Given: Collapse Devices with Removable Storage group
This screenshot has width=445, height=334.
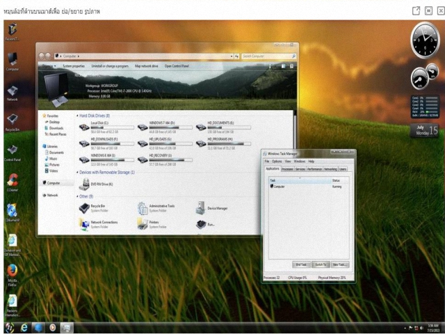Looking at the screenshot, I should 77,173.
